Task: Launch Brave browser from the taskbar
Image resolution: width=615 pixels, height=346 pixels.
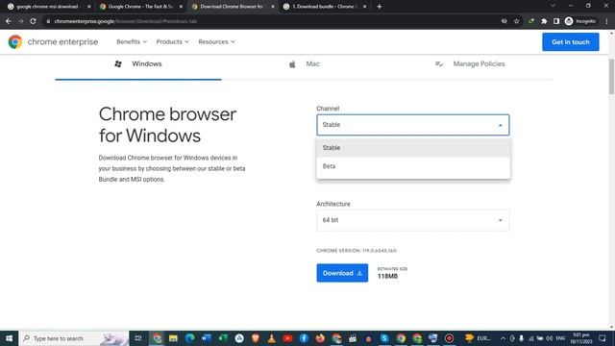Action: (256, 338)
